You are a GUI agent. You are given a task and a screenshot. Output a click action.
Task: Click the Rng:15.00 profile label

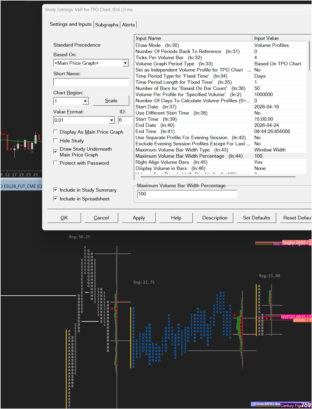point(270,276)
